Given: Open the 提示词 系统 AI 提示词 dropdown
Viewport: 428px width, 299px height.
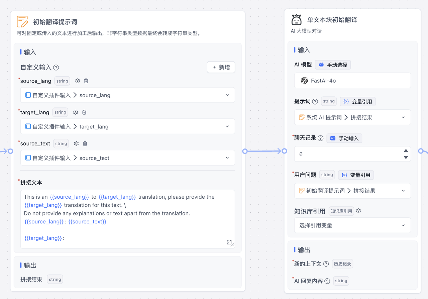Looking at the screenshot, I should coord(352,117).
